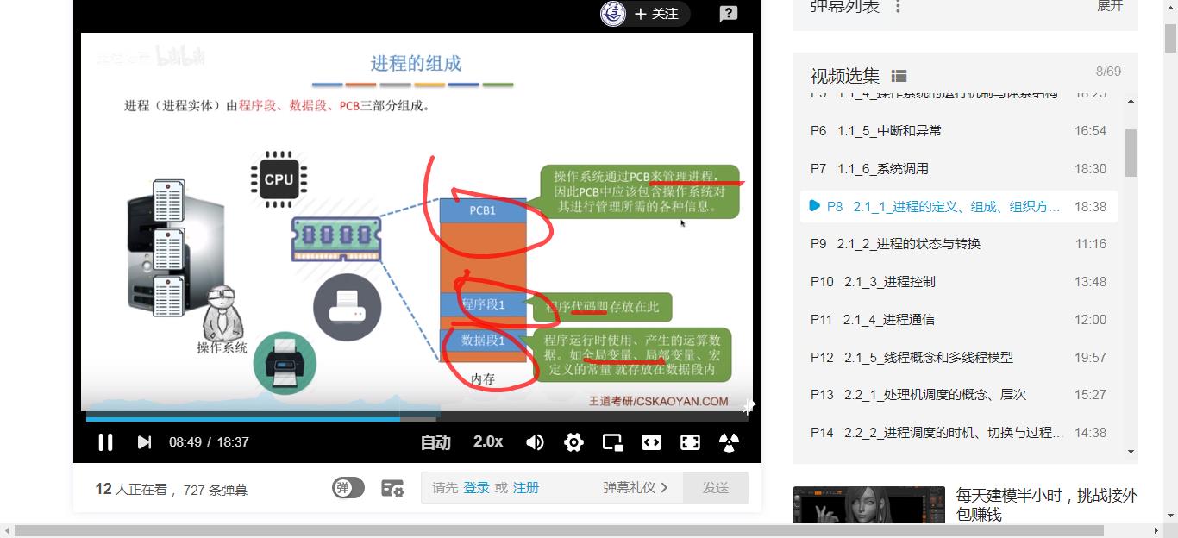Image resolution: width=1178 pixels, height=538 pixels.
Task: Click the uploader avatar icon
Action: point(613,14)
